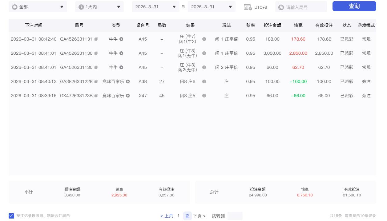Go to previous page with 上页
Screen dimensions: 387x221
pyautogui.click(x=167, y=216)
